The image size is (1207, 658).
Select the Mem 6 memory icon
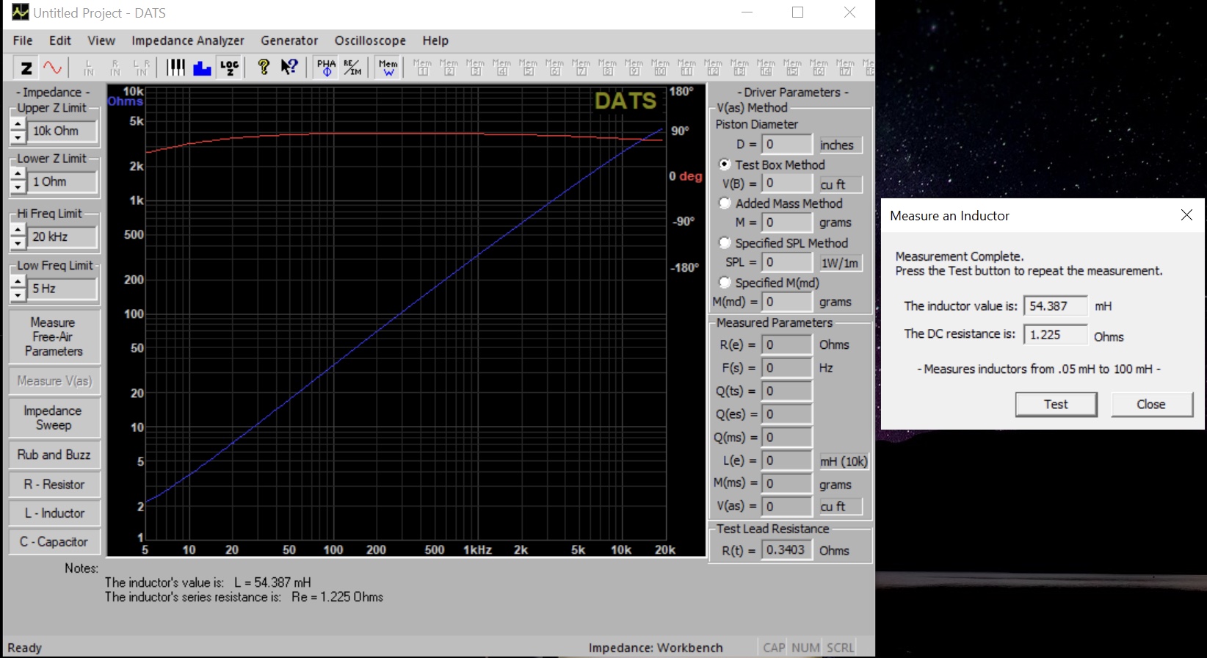coord(554,68)
